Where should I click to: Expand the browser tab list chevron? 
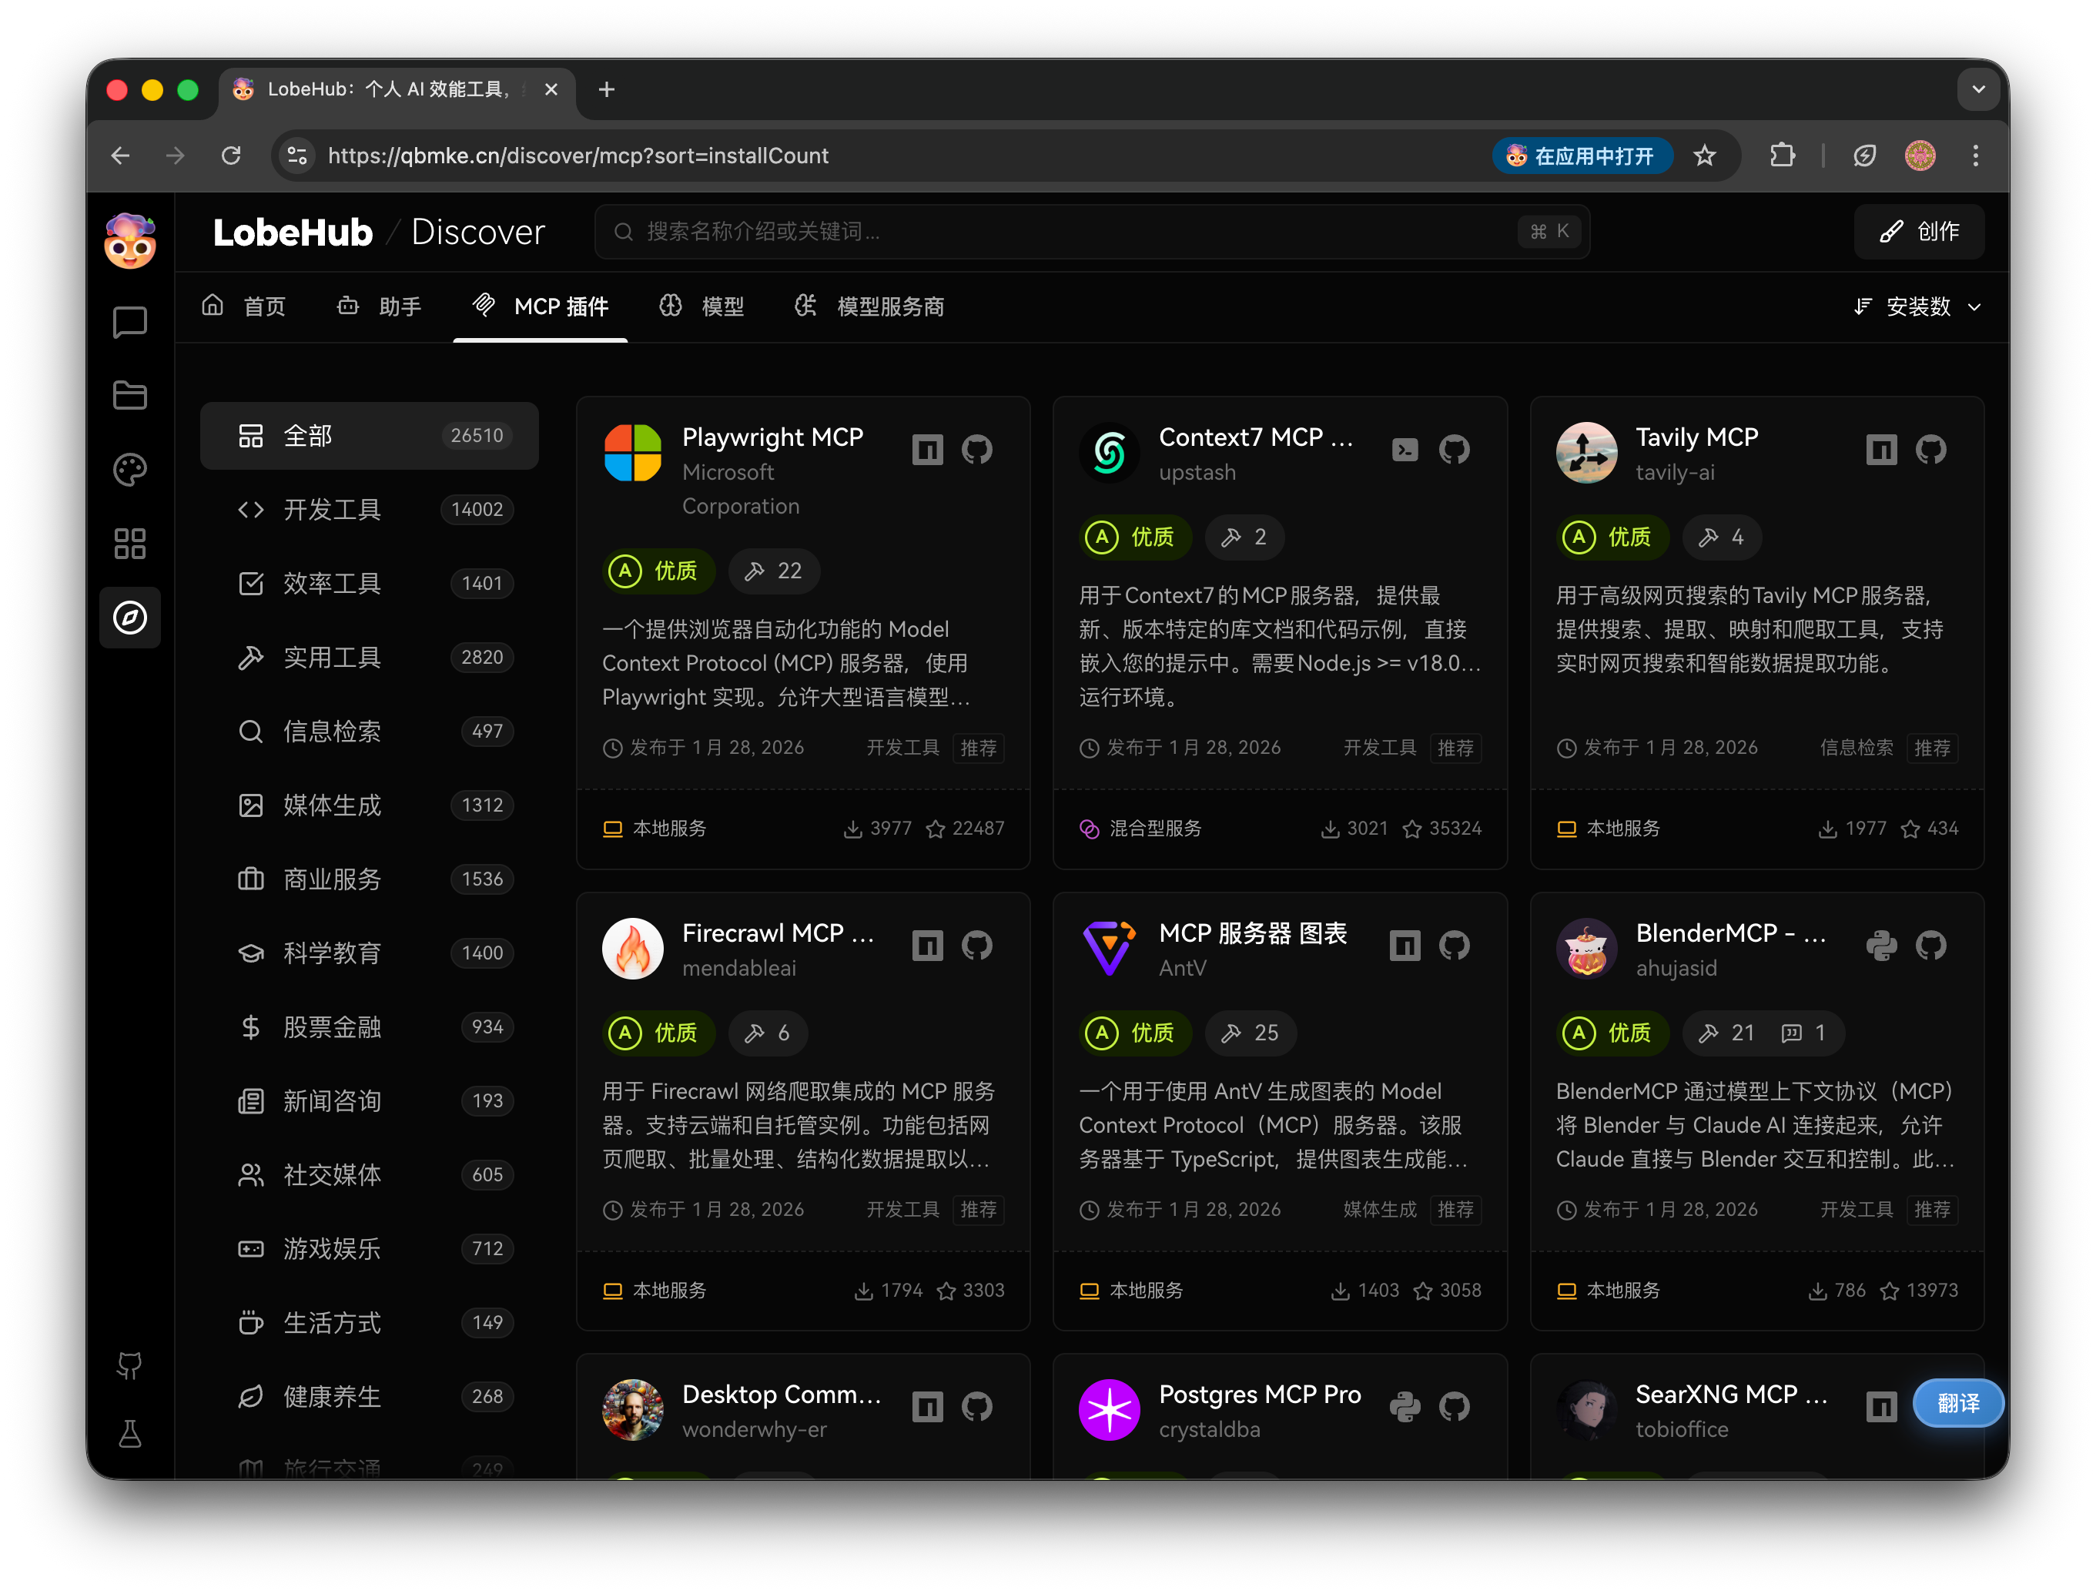(1978, 89)
